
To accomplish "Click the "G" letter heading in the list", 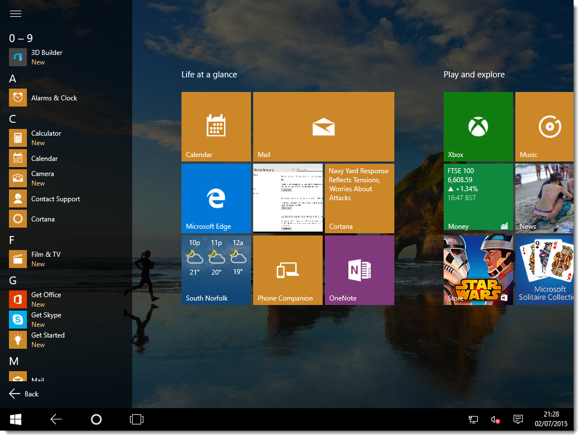I will click(x=13, y=279).
